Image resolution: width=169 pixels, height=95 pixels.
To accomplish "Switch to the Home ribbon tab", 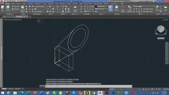I will tap(7, 4).
